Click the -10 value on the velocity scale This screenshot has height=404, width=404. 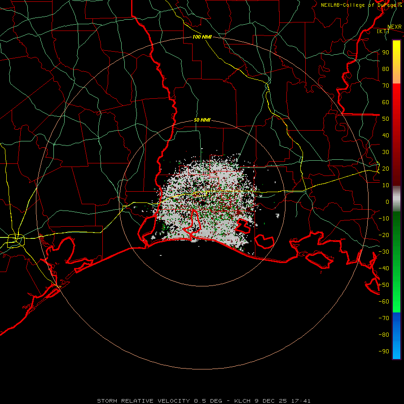pos(384,219)
